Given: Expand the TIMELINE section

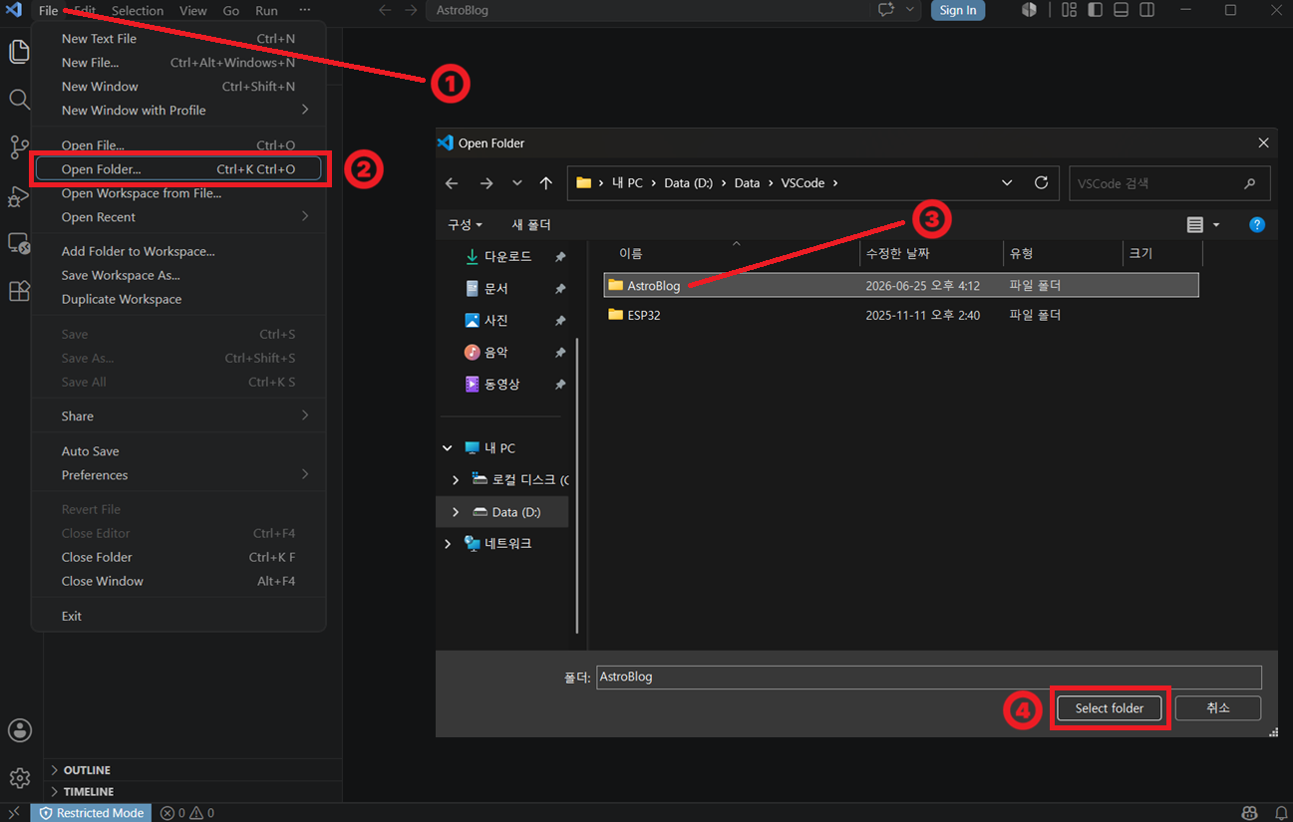Looking at the screenshot, I should 89,792.
